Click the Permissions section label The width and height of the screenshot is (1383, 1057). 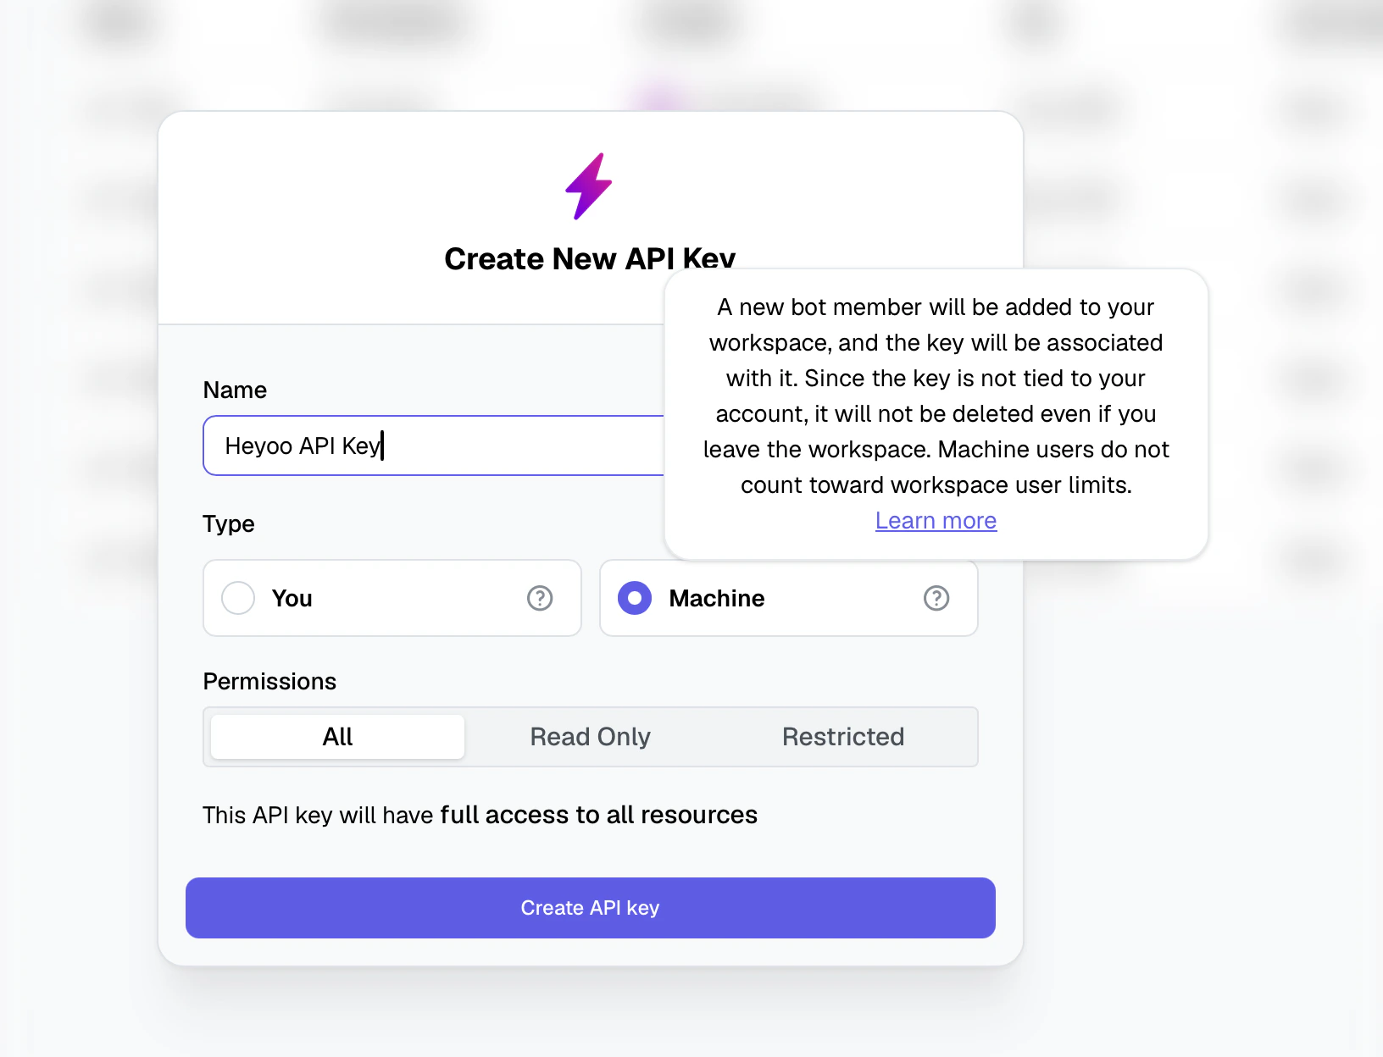(269, 681)
